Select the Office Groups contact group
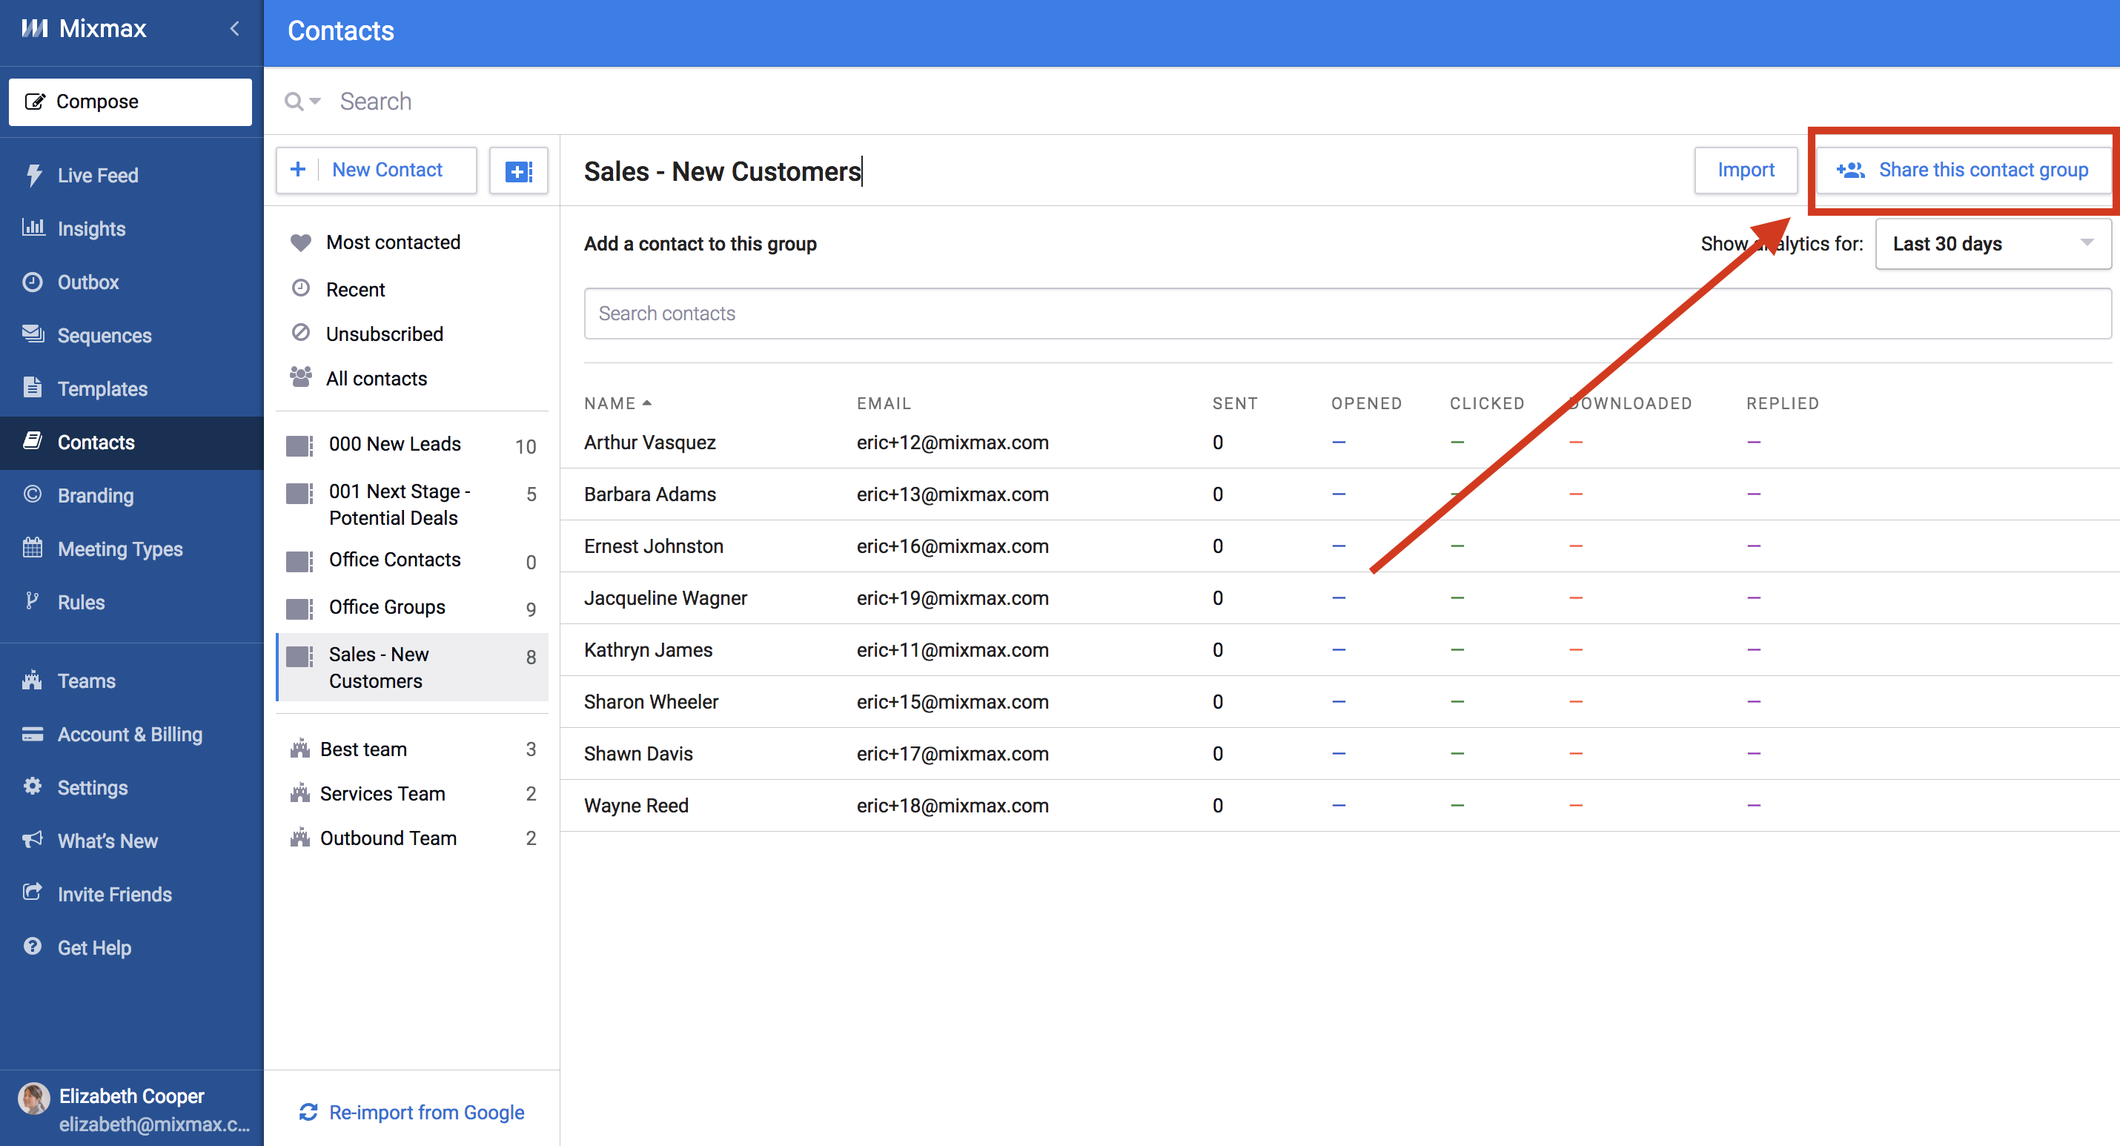Screen dimensions: 2120x1146 point(387,608)
